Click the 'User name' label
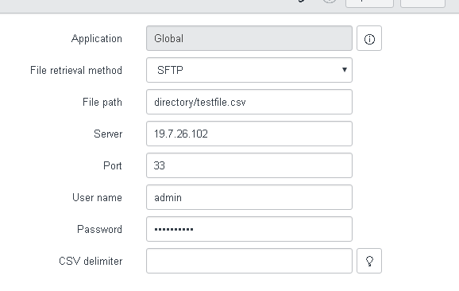Viewport: 459px width, 291px height. 97,197
